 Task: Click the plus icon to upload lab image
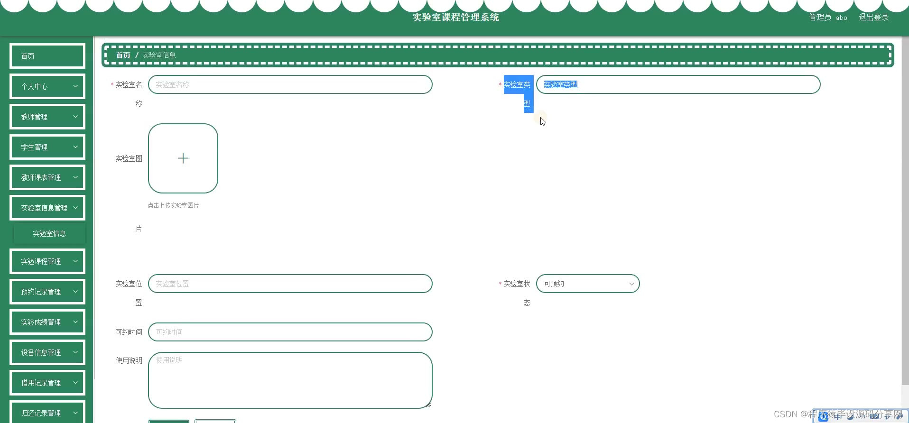(x=183, y=158)
